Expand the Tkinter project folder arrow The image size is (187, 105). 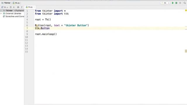(1, 10)
